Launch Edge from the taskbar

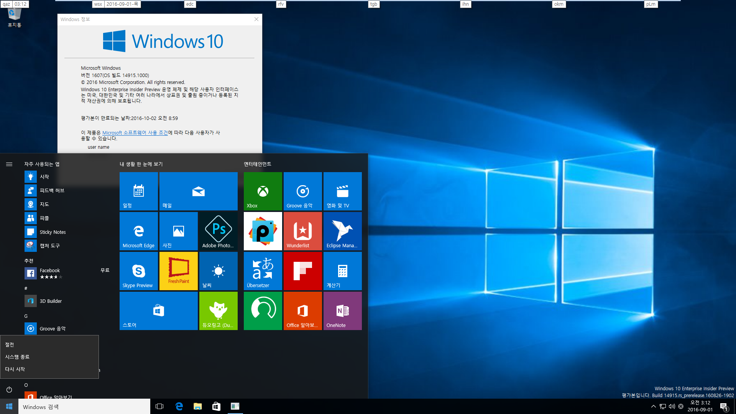point(179,406)
